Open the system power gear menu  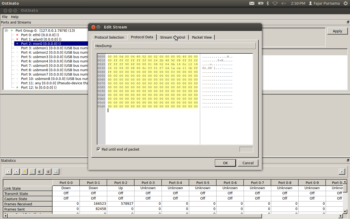pyautogui.click(x=346, y=3)
